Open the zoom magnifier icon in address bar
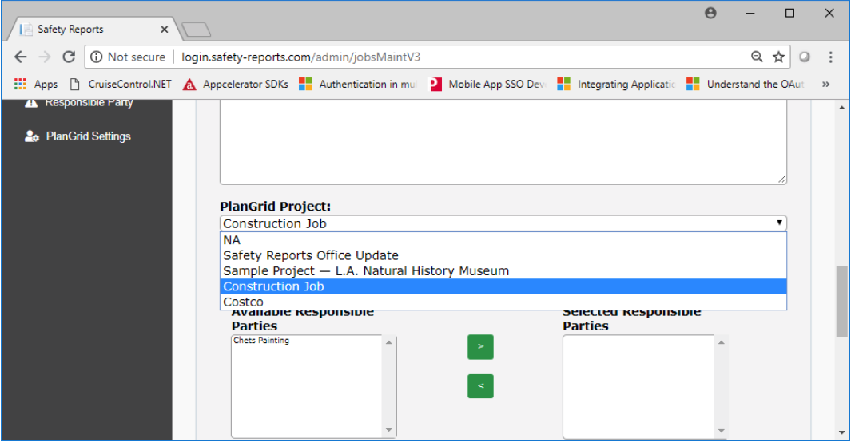Viewport: 851px width, 442px height. (757, 57)
